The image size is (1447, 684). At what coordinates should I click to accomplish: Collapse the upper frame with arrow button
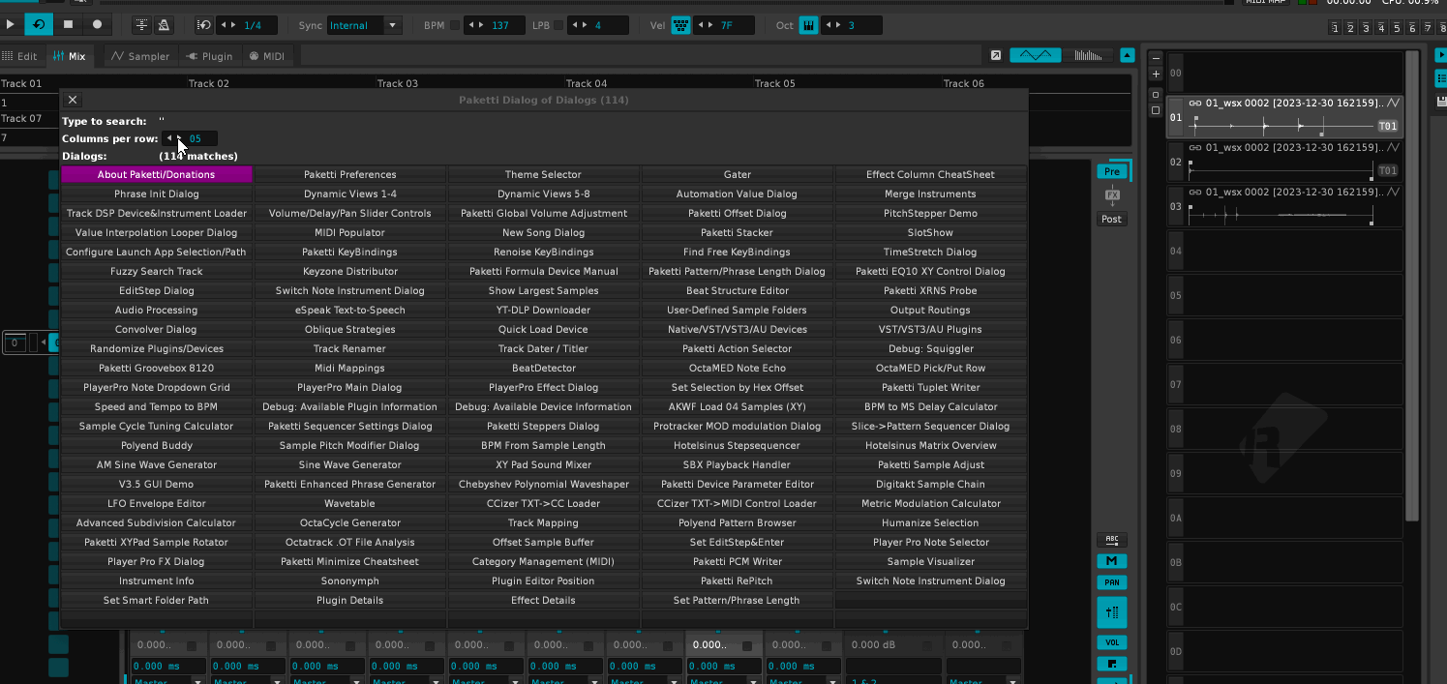coord(1127,56)
